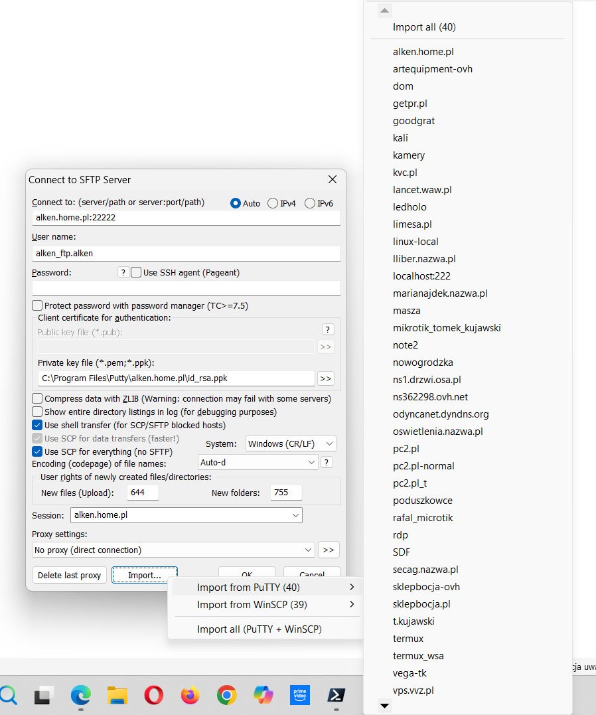Viewport: 596px width, 715px height.
Task: Open the System line-ending dropdown
Action: click(289, 443)
